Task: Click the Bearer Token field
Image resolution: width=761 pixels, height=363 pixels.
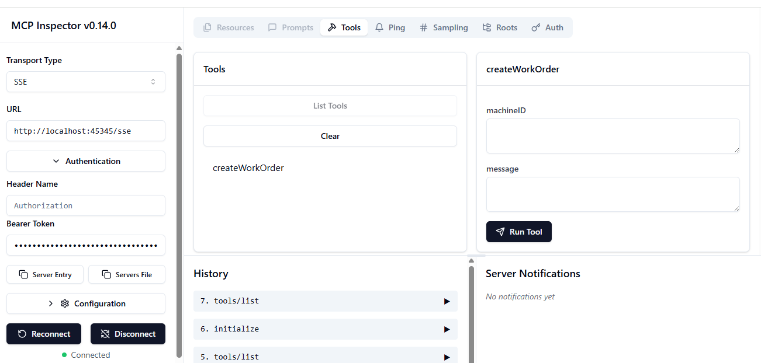Action: coord(86,245)
